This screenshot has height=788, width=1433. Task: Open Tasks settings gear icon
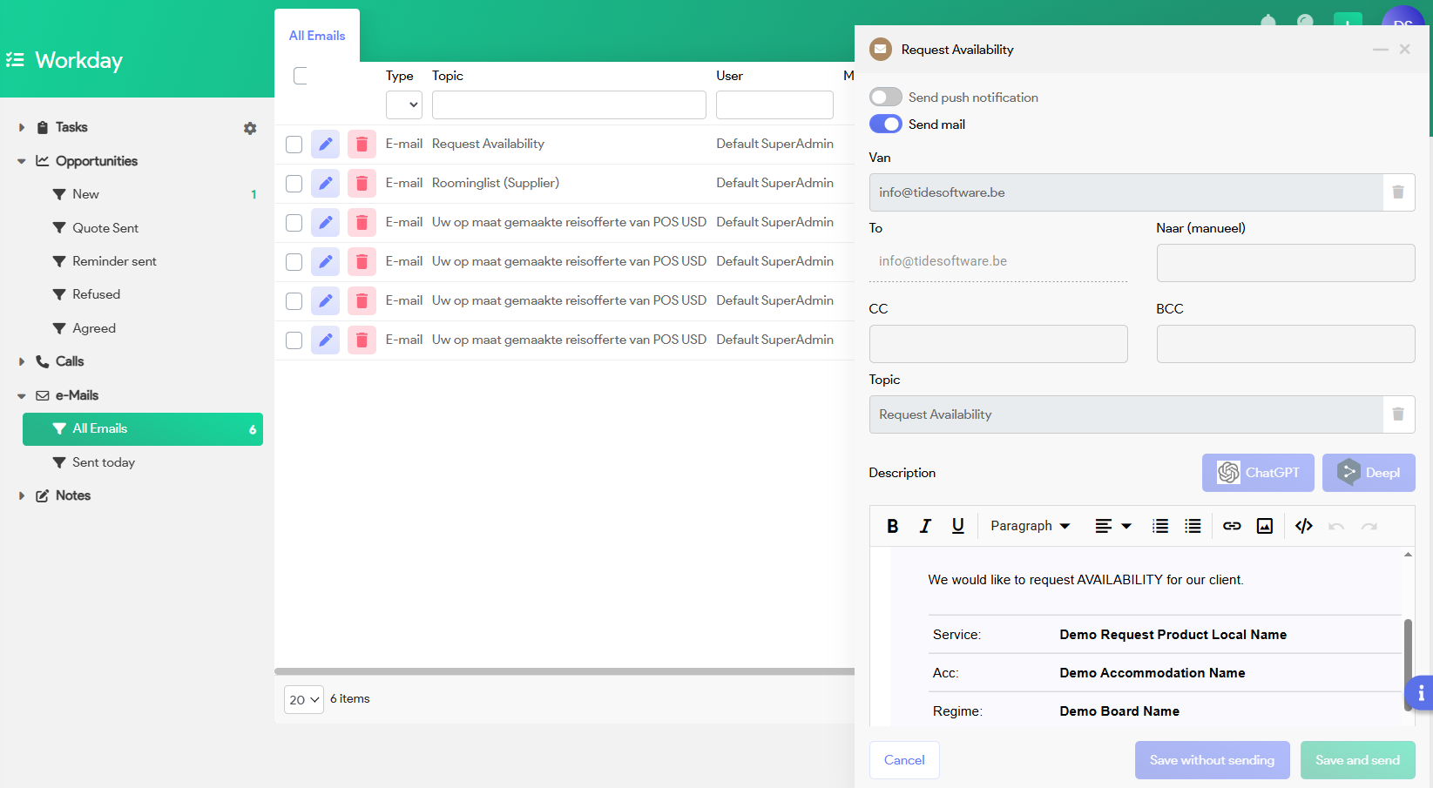(250, 128)
